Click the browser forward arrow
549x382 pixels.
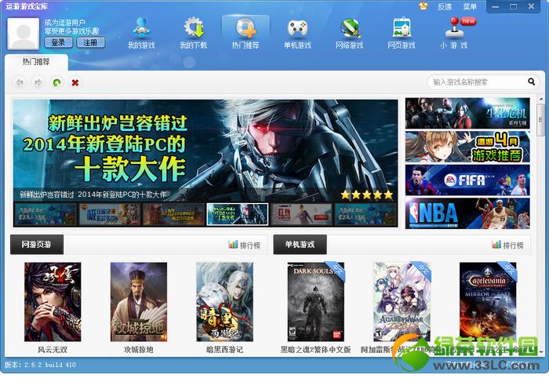(x=38, y=82)
